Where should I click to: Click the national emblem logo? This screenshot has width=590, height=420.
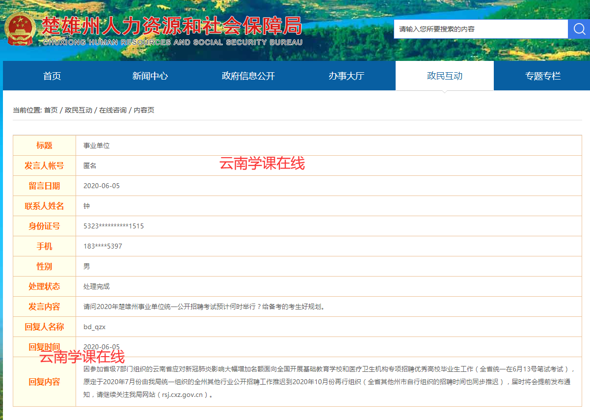(x=20, y=29)
